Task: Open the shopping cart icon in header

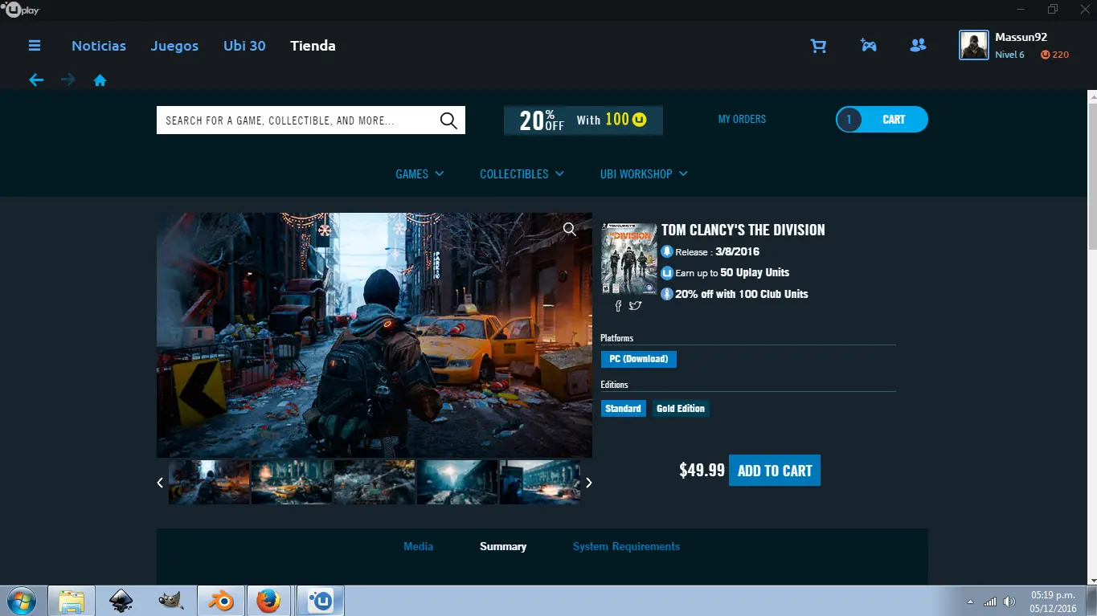Action: click(x=818, y=47)
